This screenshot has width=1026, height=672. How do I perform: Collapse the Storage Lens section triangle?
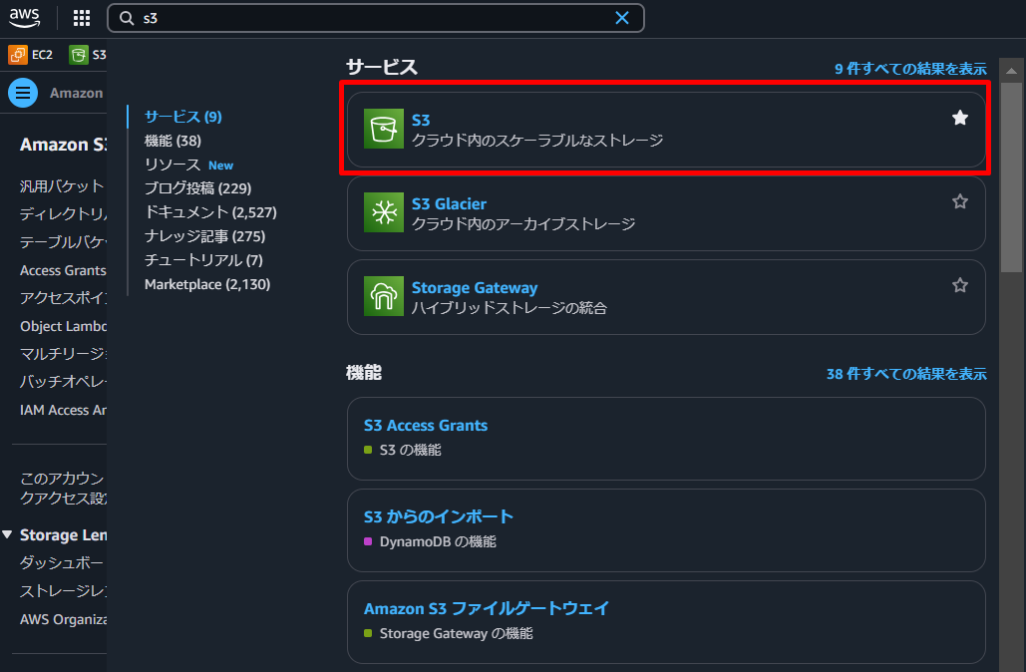[x=7, y=534]
